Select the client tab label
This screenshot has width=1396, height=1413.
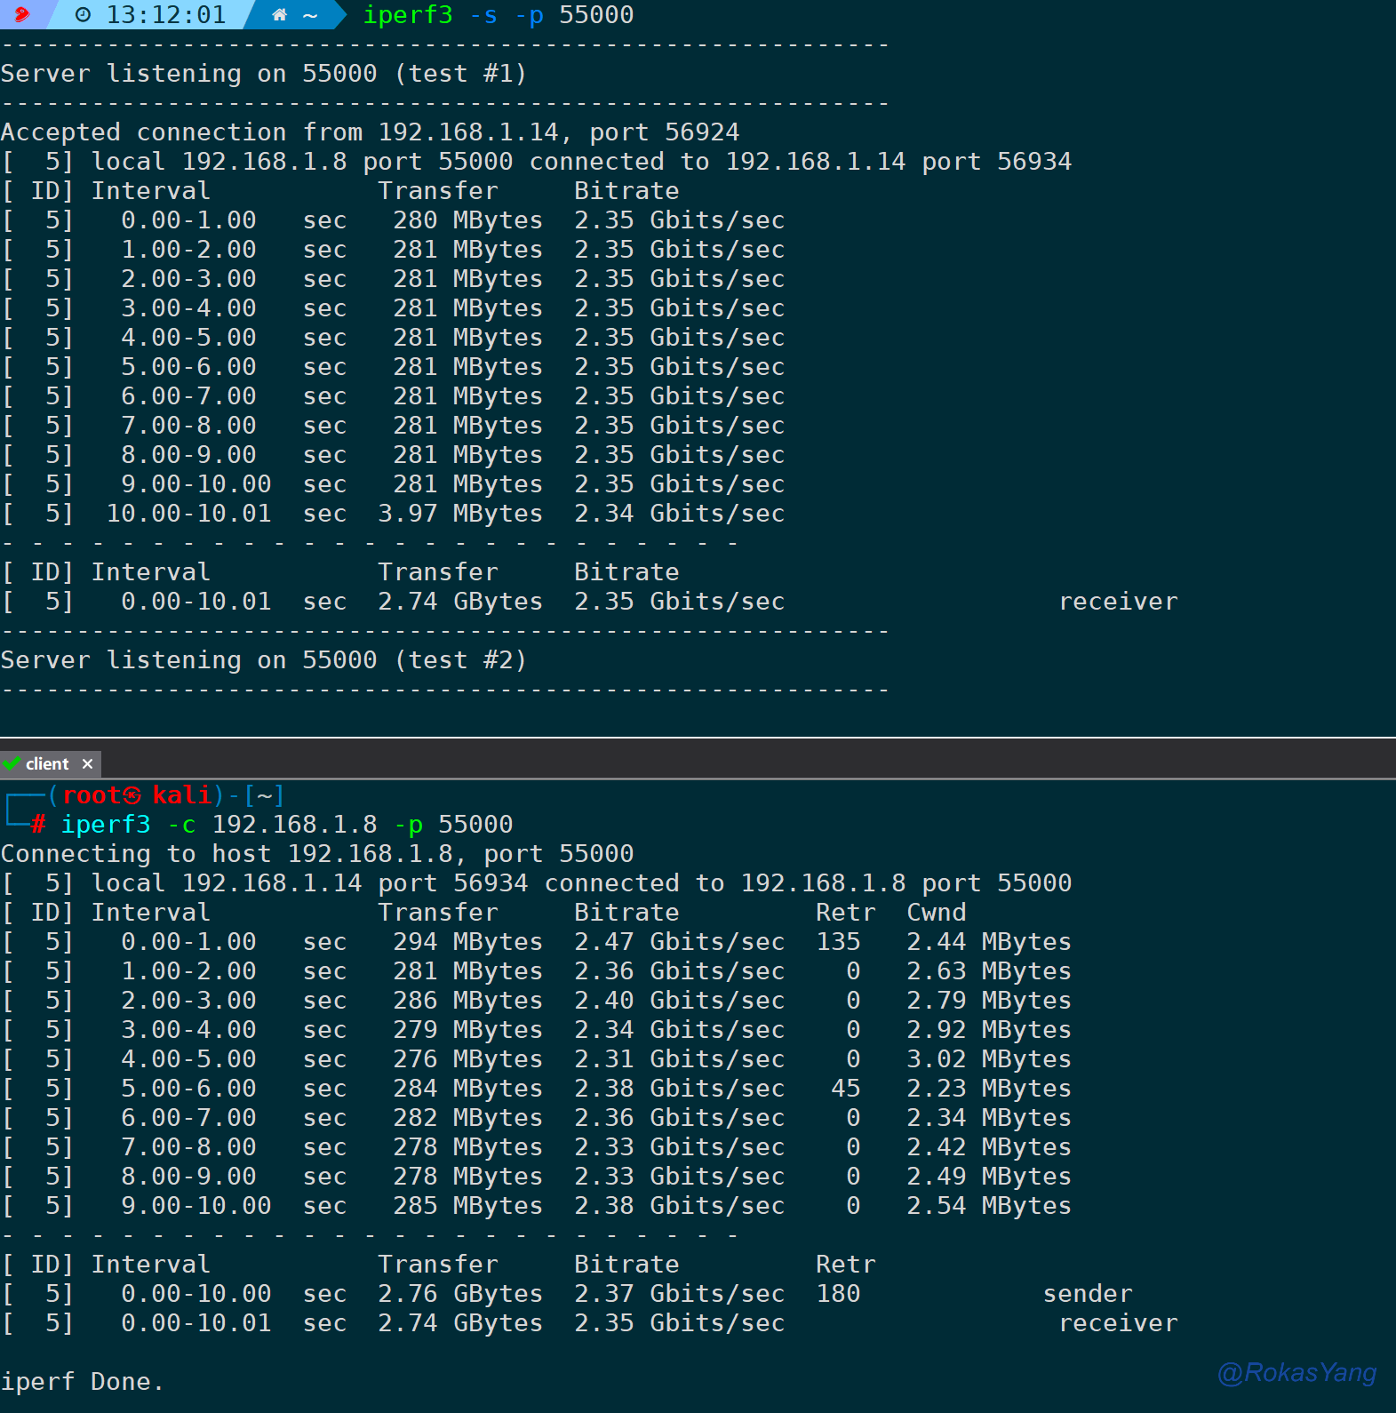47,764
